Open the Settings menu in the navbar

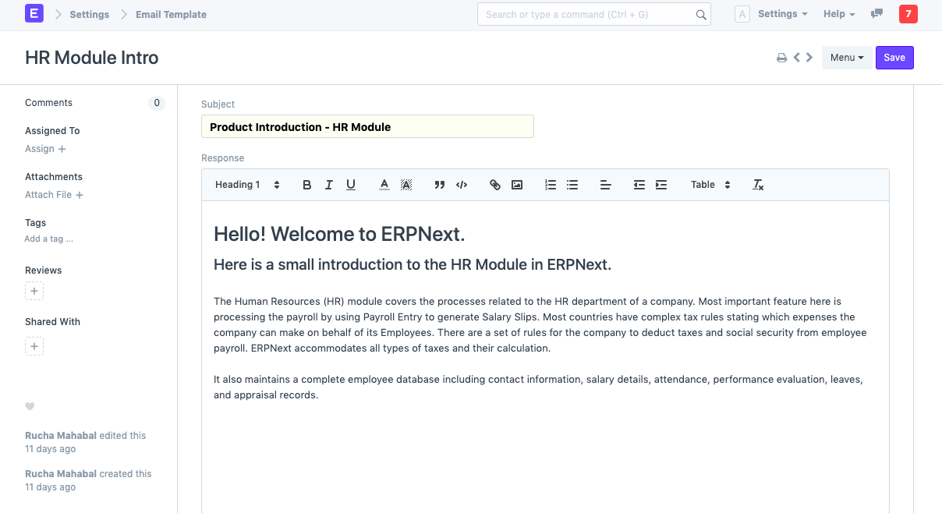(x=781, y=14)
